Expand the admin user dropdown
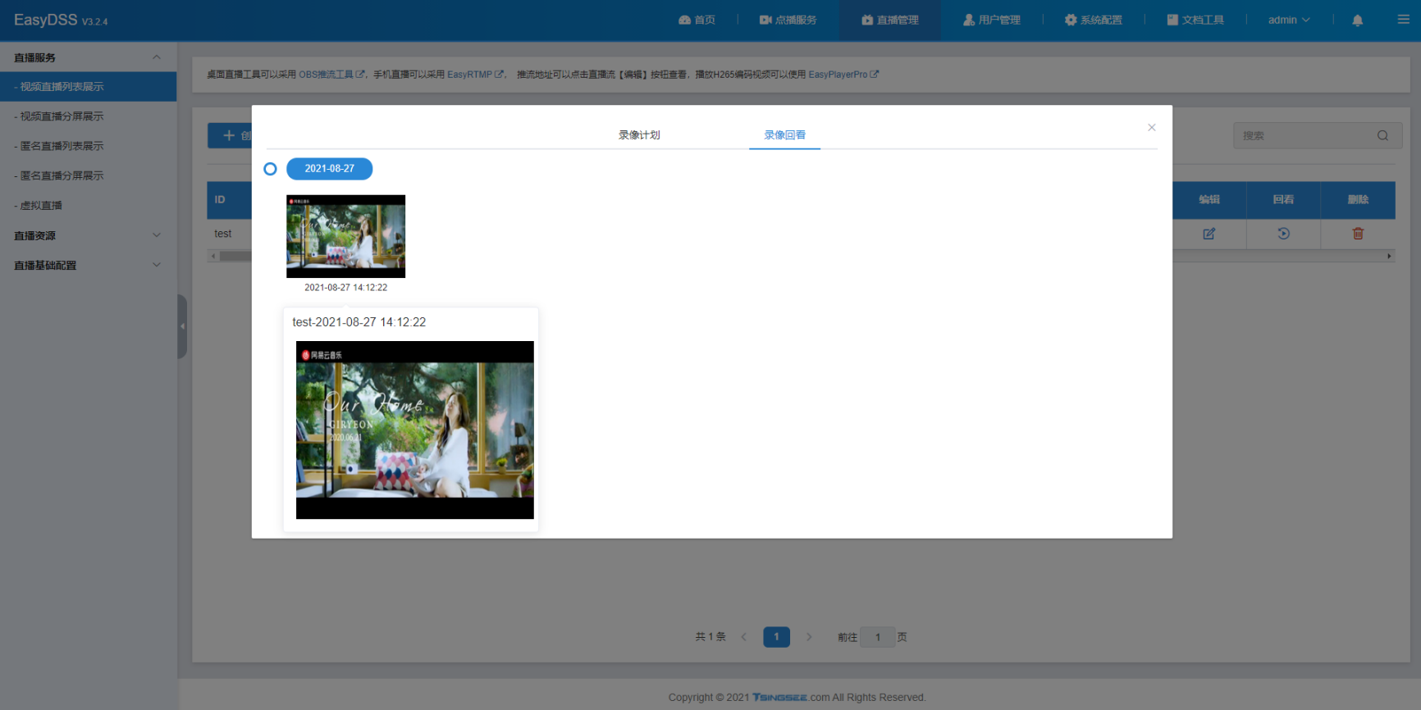The width and height of the screenshot is (1421, 710). pyautogui.click(x=1289, y=20)
